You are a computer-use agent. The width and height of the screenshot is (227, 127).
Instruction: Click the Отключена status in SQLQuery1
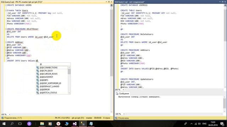point(122,118)
